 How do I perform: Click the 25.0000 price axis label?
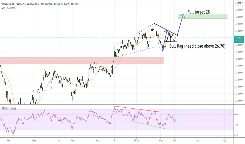coord(239,59)
